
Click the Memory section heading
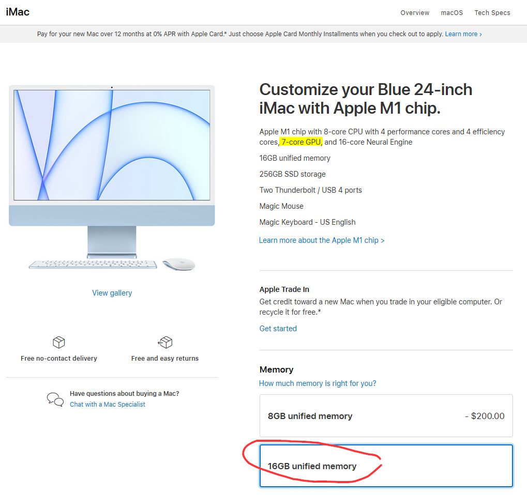[x=276, y=369]
